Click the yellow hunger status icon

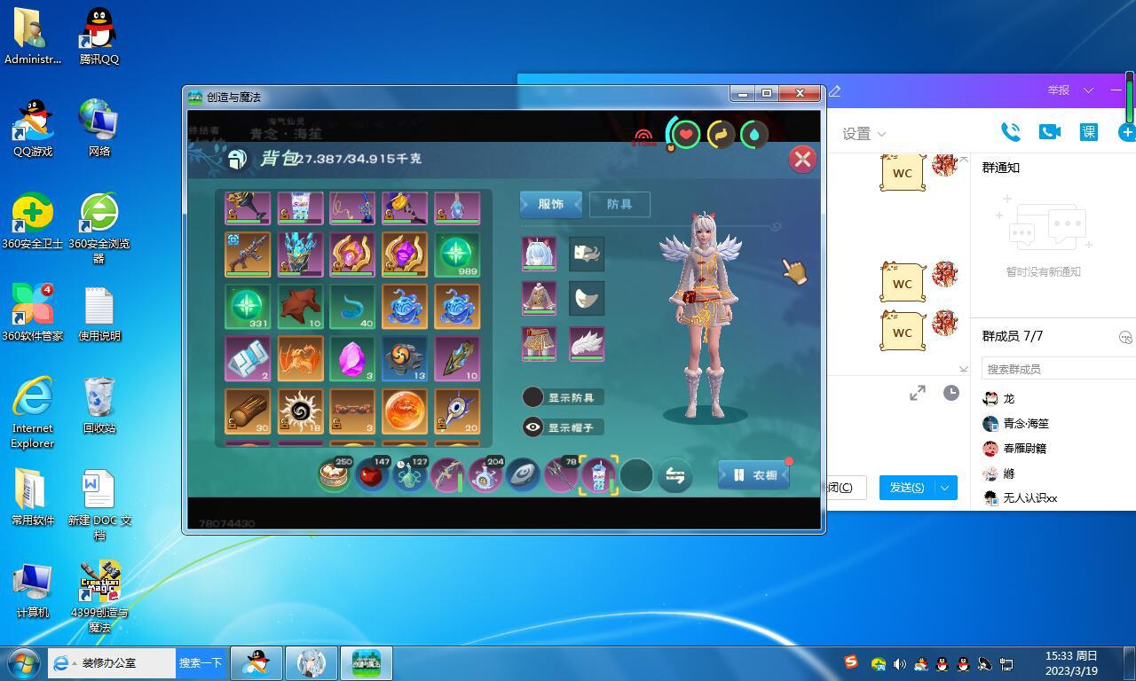pyautogui.click(x=720, y=135)
